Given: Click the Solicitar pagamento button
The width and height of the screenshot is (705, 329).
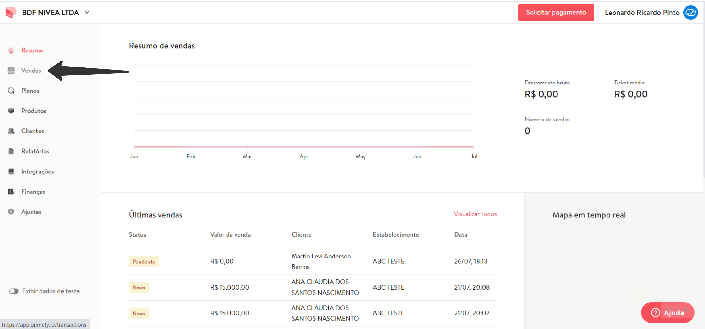Looking at the screenshot, I should (556, 13).
